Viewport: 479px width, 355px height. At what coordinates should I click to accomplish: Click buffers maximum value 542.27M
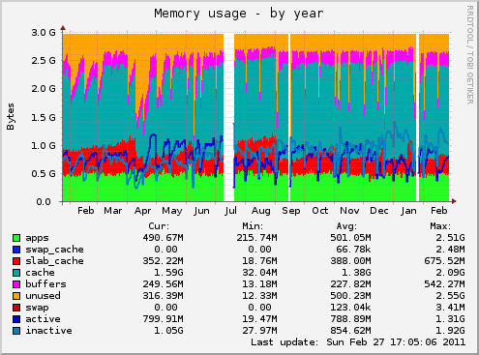click(444, 284)
